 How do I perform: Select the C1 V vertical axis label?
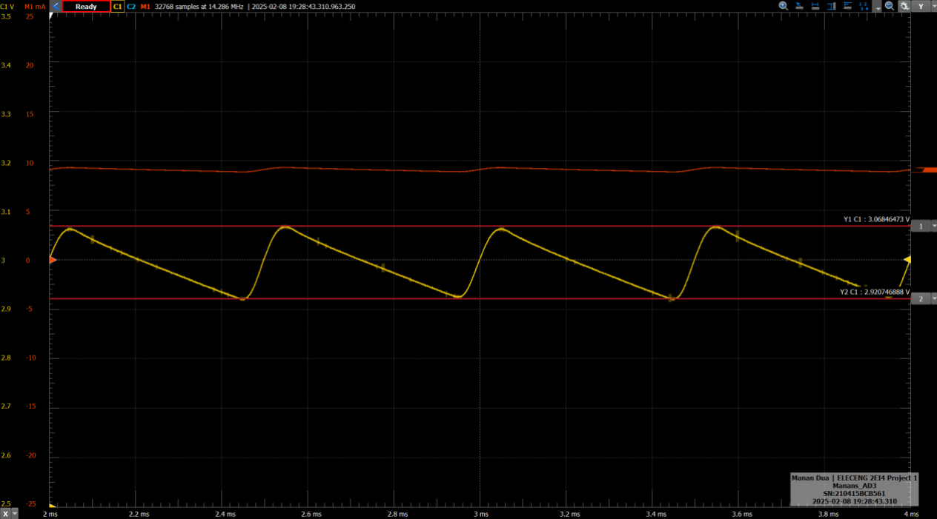(x=9, y=6)
